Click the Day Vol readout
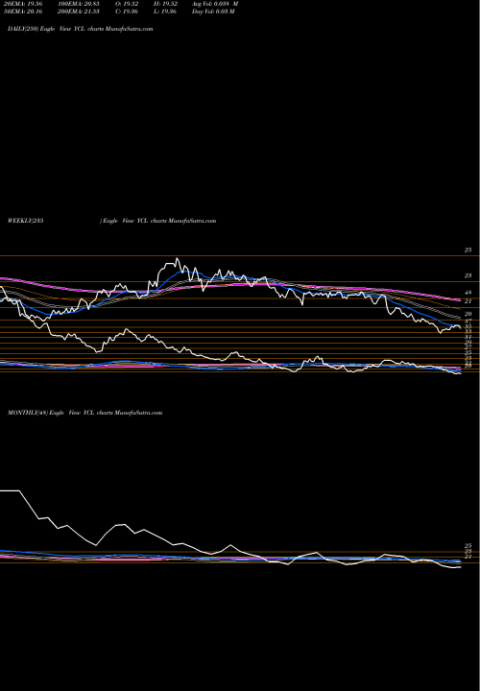480x691 pixels. point(213,12)
